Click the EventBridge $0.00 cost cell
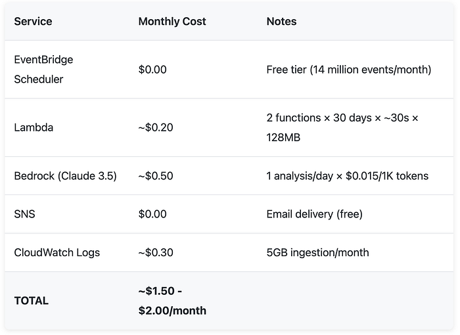The image size is (460, 335). click(152, 70)
